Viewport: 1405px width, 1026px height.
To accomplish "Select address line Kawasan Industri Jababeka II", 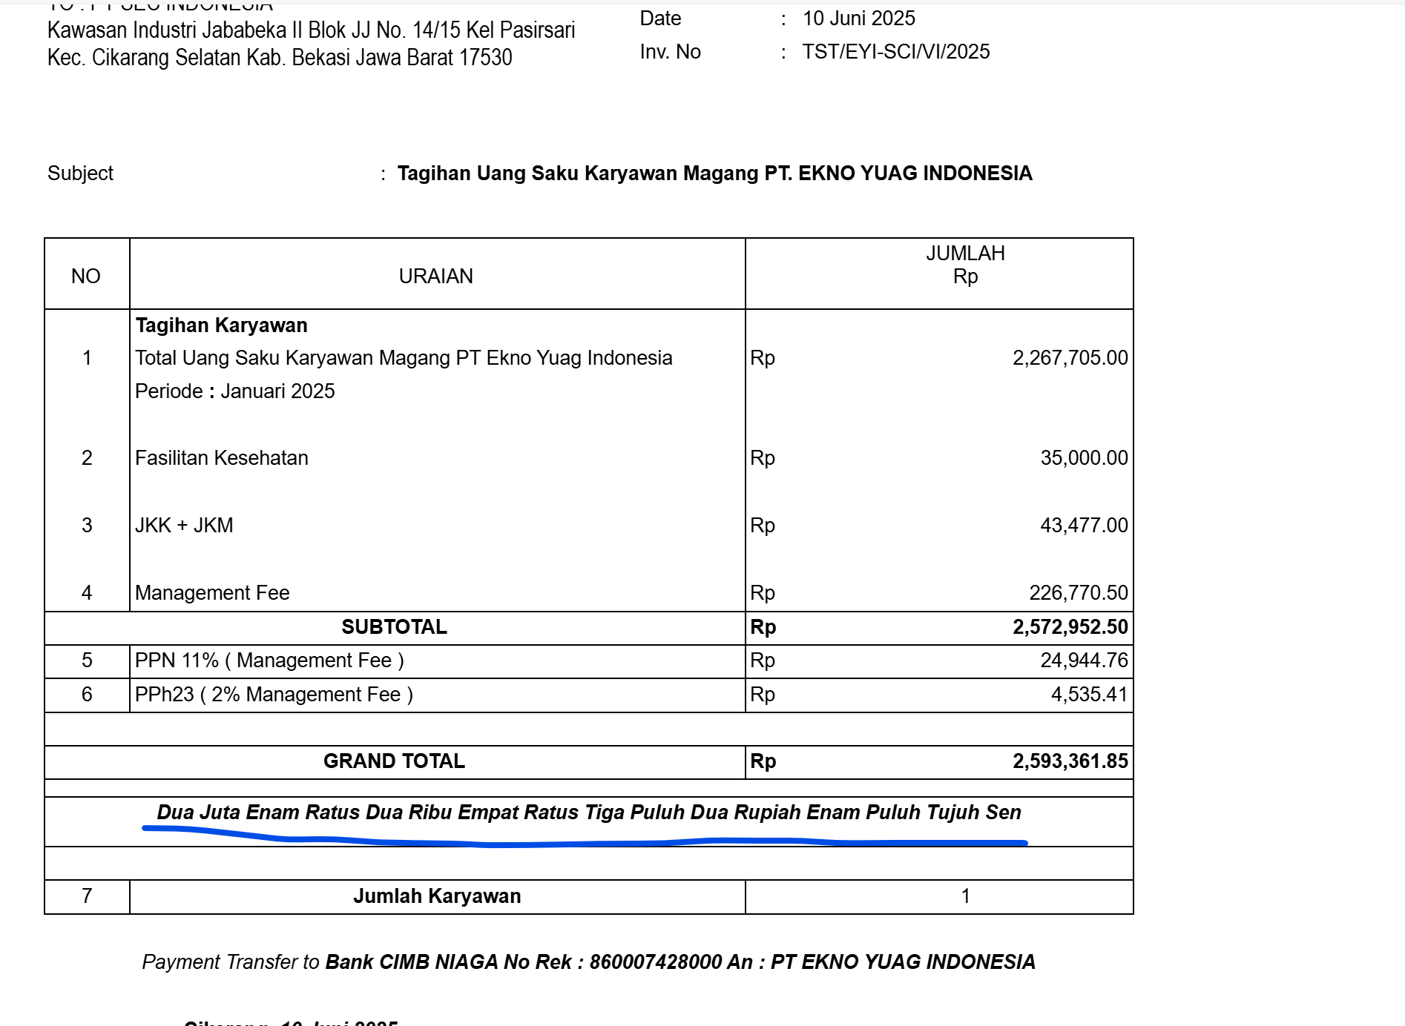I will [x=312, y=30].
